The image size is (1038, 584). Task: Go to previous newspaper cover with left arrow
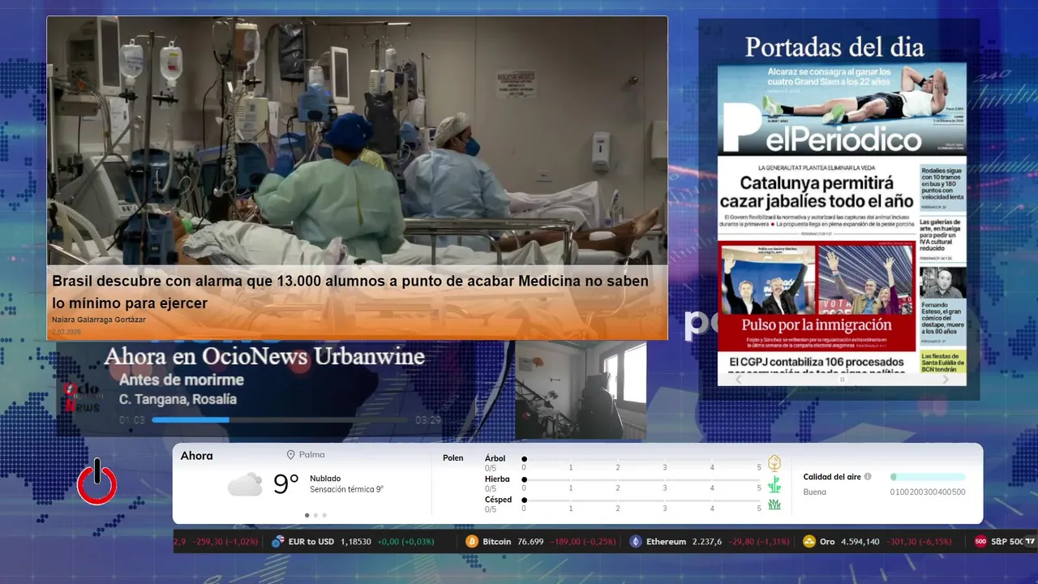point(738,379)
